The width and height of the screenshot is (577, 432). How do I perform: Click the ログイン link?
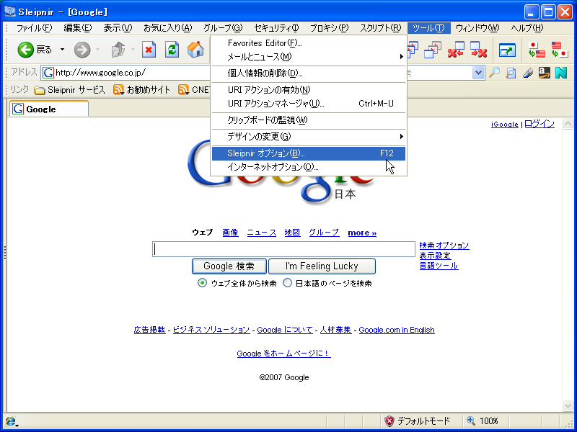[x=539, y=124]
